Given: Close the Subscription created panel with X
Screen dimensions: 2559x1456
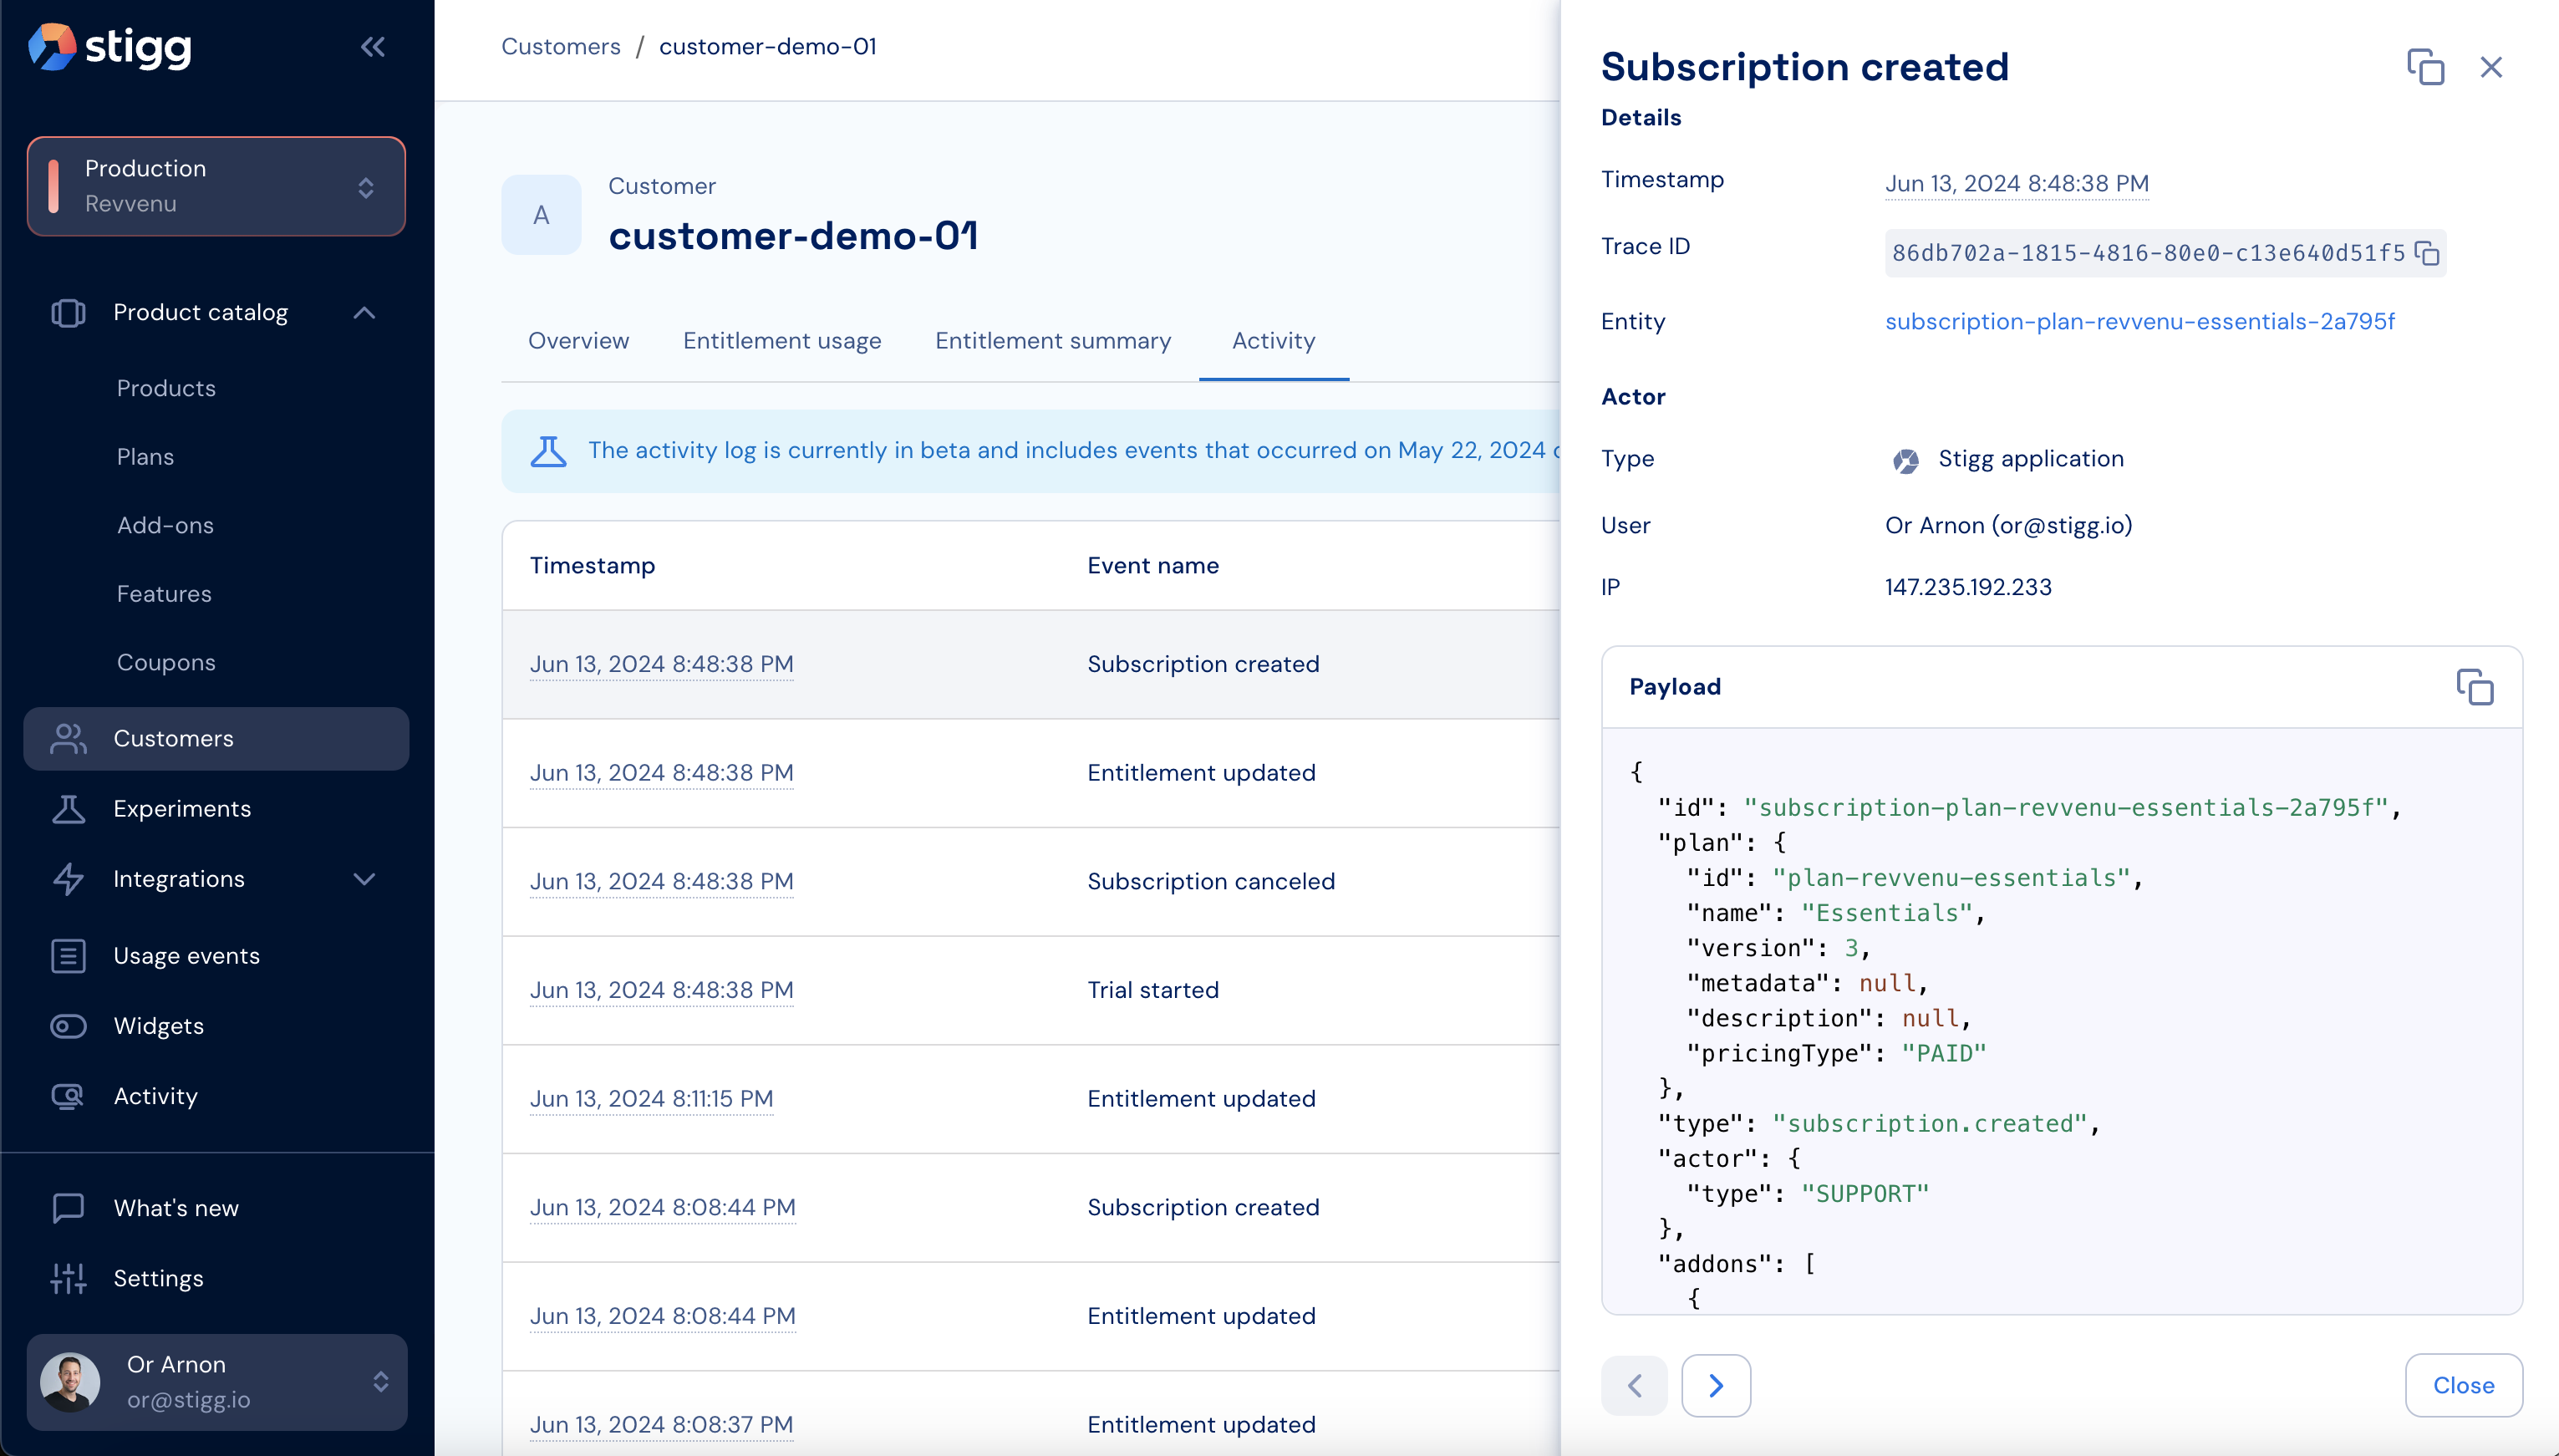Looking at the screenshot, I should coord(2491,67).
